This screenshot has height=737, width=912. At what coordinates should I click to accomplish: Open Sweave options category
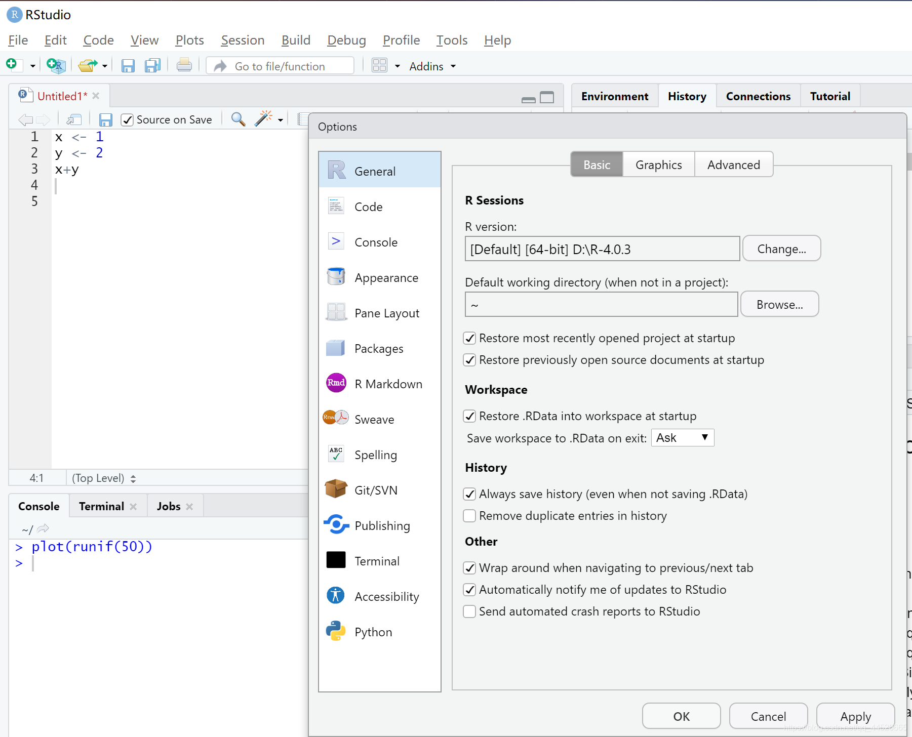point(380,419)
